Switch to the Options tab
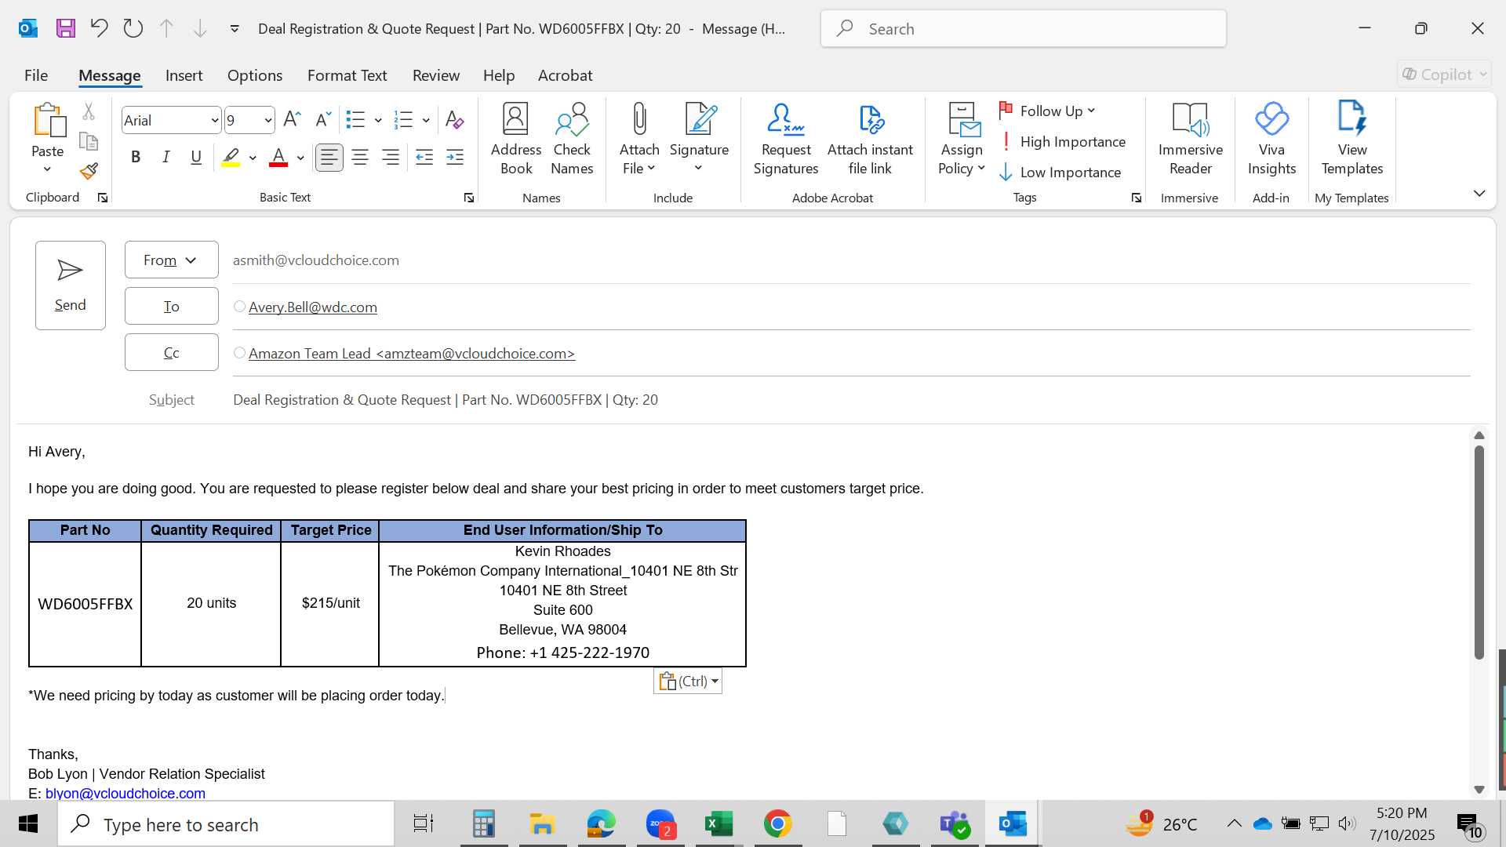Viewport: 1506px width, 847px height. tap(255, 75)
